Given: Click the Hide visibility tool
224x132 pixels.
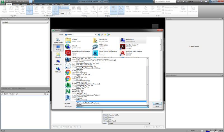Looking at the screenshot, I should tap(74, 10).
